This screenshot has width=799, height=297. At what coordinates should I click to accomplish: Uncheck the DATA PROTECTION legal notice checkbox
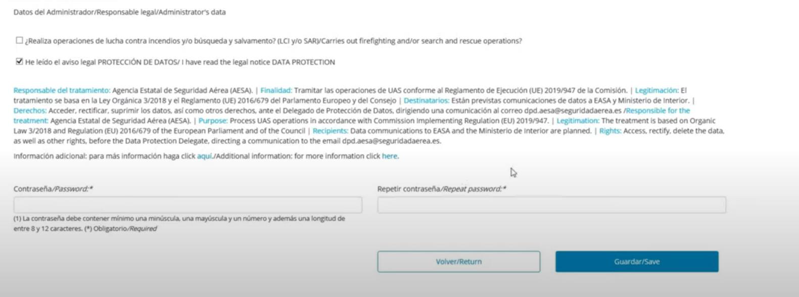tap(19, 62)
